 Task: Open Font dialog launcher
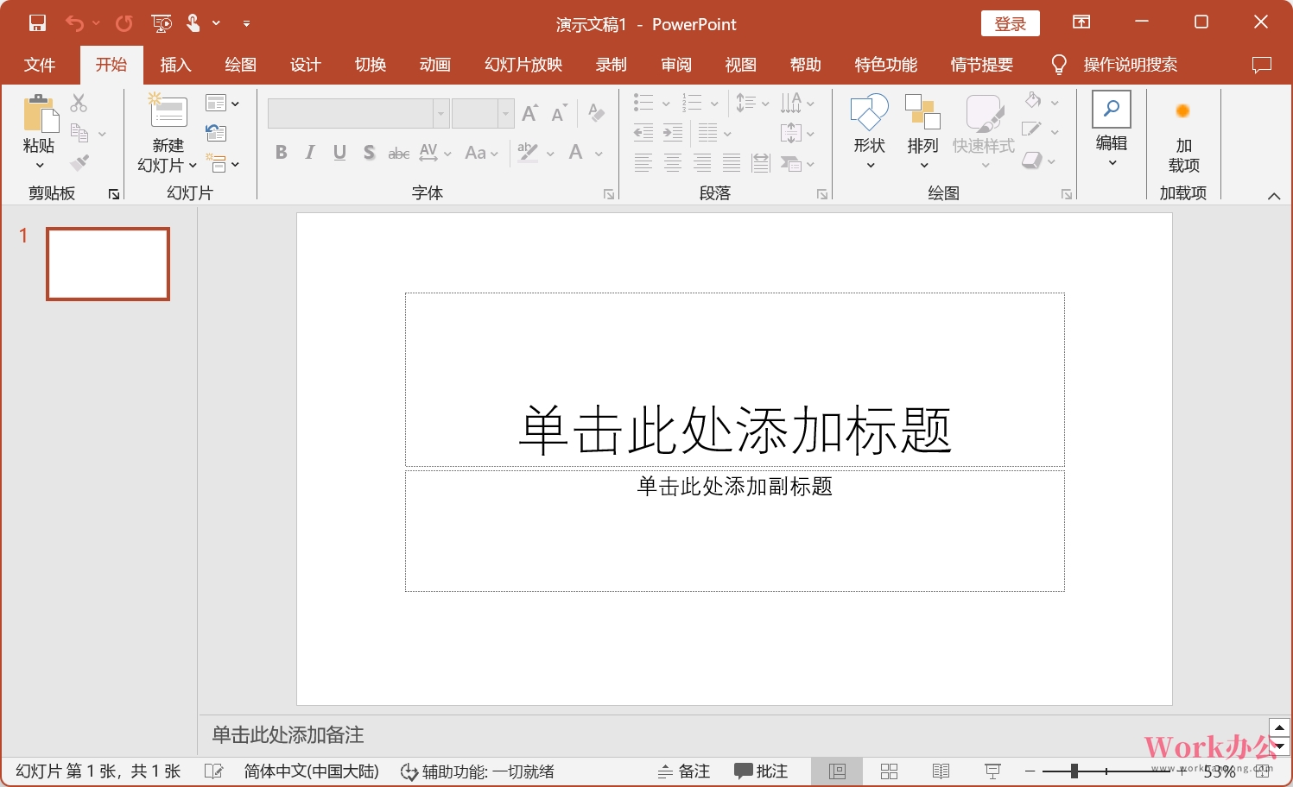(x=609, y=194)
